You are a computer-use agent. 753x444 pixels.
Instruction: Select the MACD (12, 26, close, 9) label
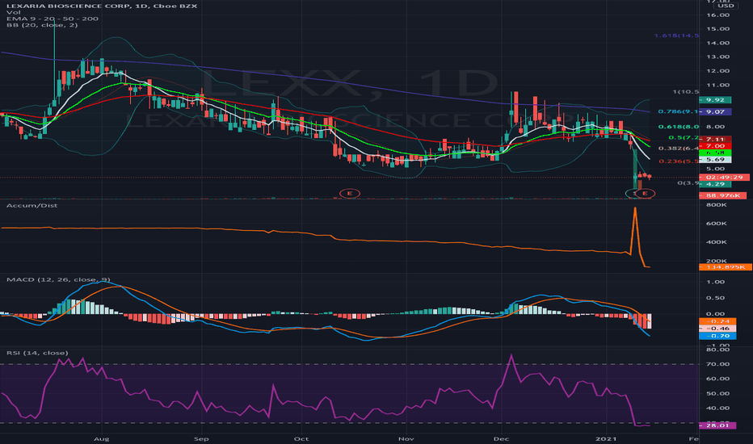(58, 279)
